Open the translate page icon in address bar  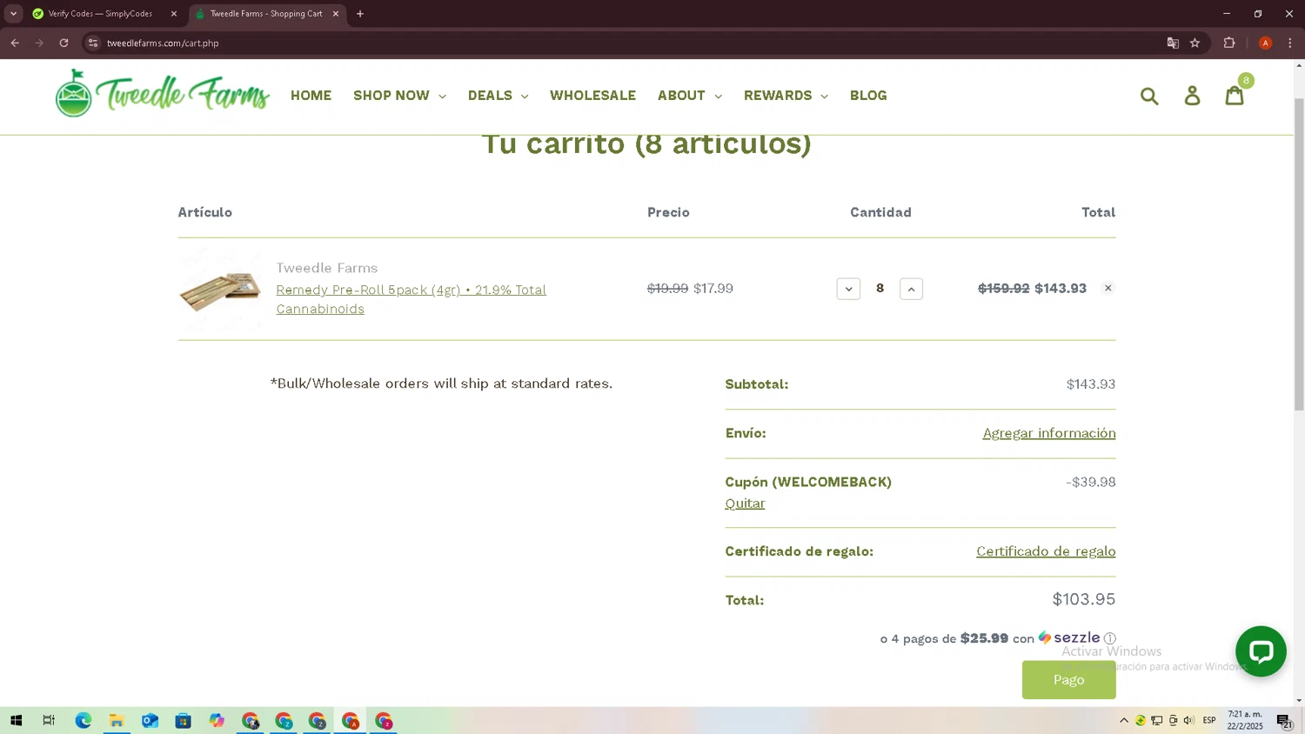tap(1173, 43)
